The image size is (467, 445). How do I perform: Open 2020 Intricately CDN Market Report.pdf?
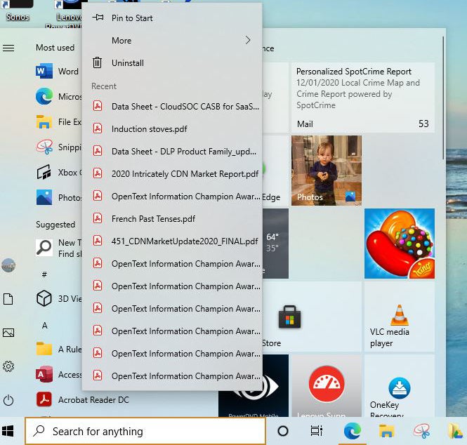coord(172,174)
